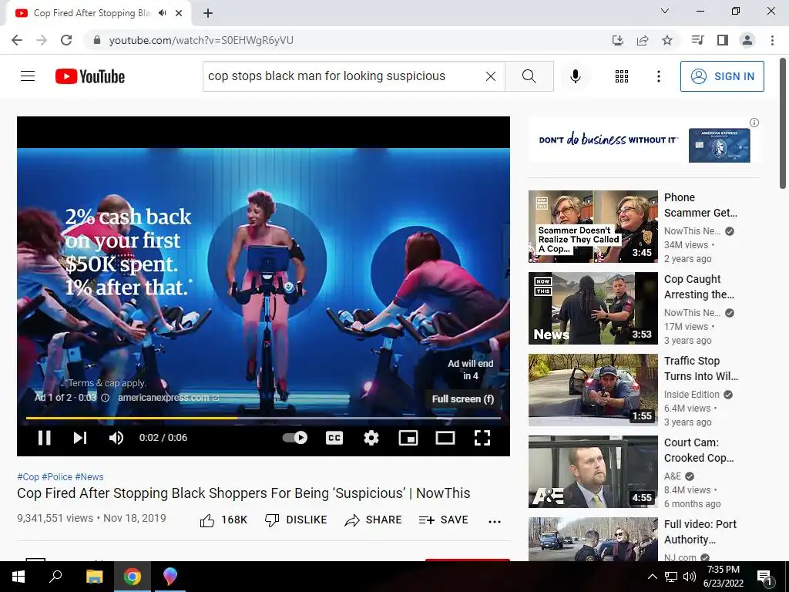This screenshot has height=592, width=789.
Task: Go to YouTube home via logo
Action: click(x=90, y=76)
